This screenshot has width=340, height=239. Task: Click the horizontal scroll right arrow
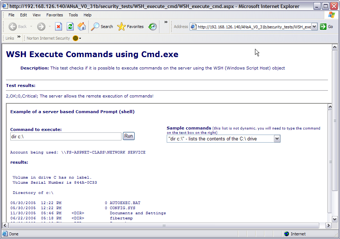click(328, 226)
